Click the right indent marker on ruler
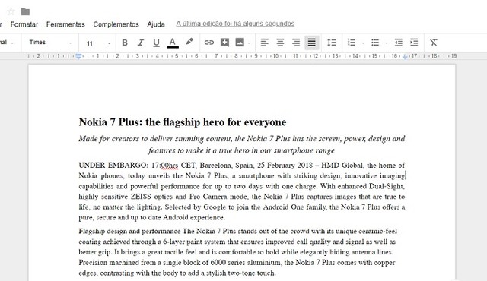This screenshot has width=487, height=281. [405, 57]
